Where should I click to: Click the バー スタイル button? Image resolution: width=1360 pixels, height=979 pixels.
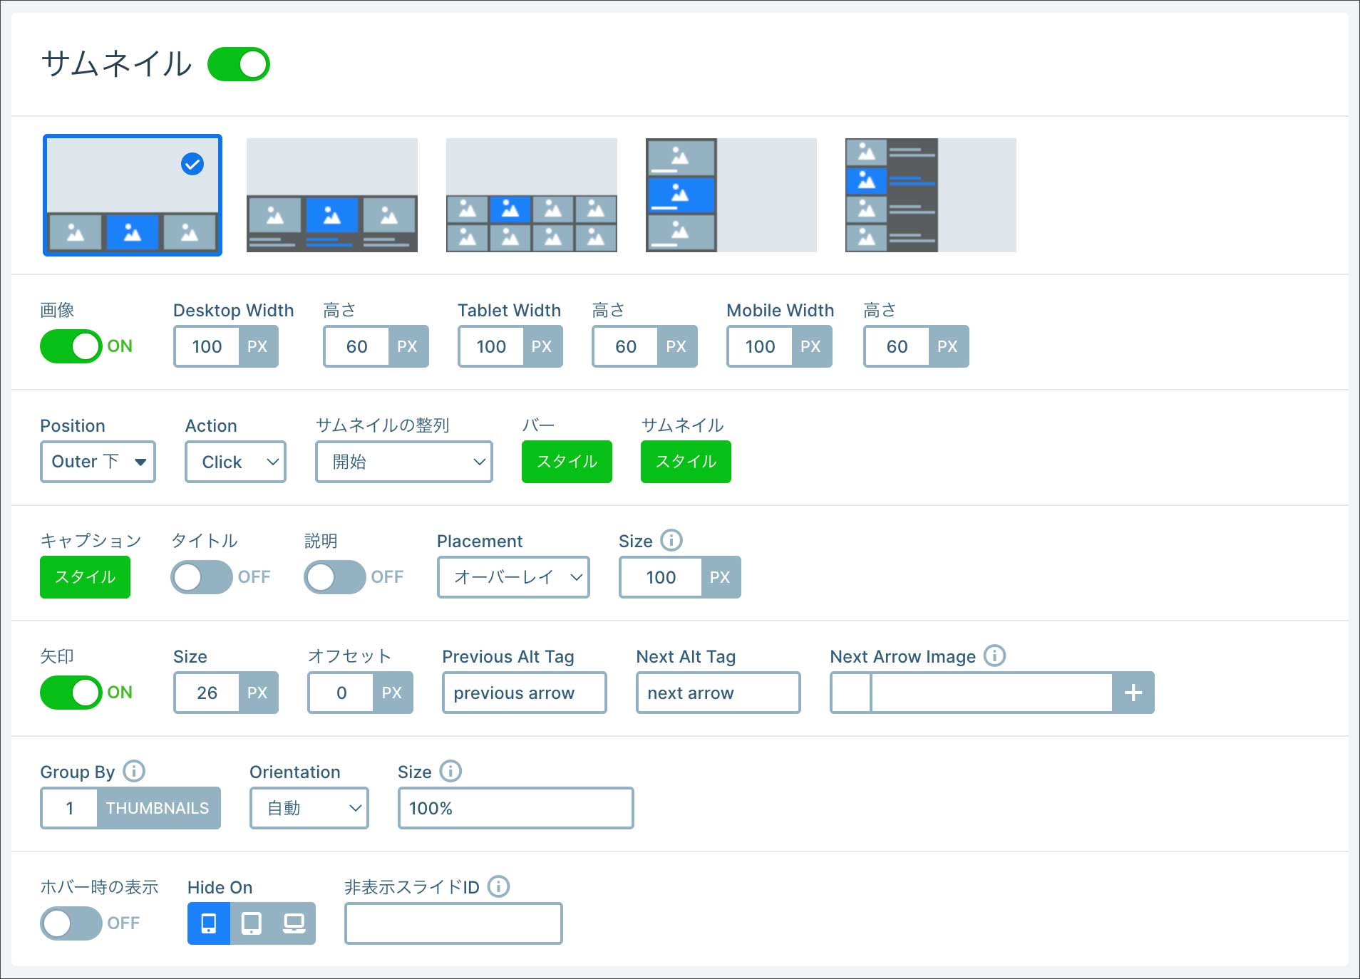567,462
